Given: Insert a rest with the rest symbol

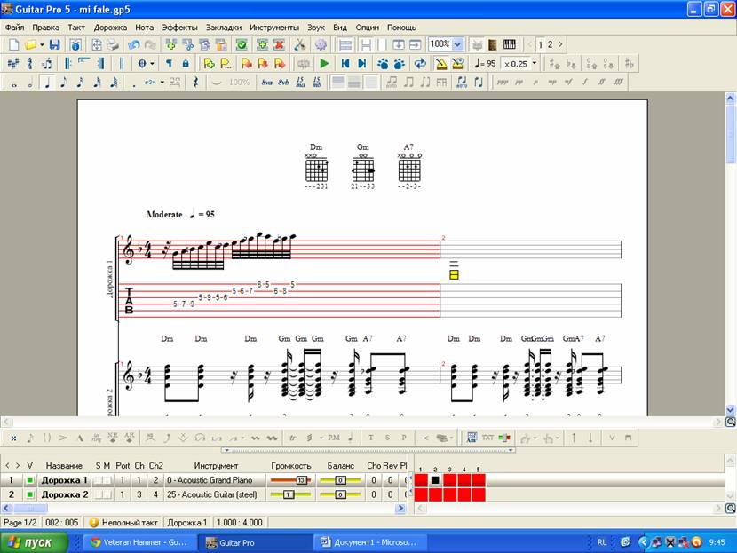Looking at the screenshot, I should pos(195,83).
